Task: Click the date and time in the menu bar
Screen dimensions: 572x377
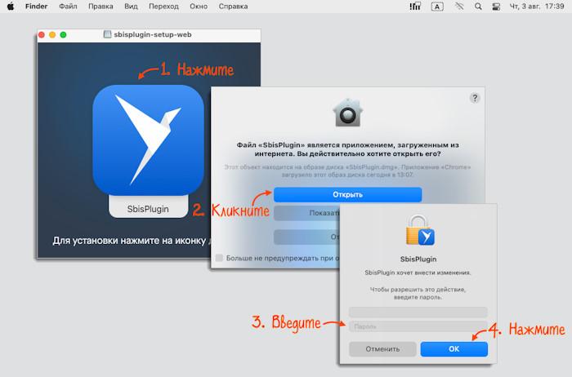Action: [x=537, y=7]
